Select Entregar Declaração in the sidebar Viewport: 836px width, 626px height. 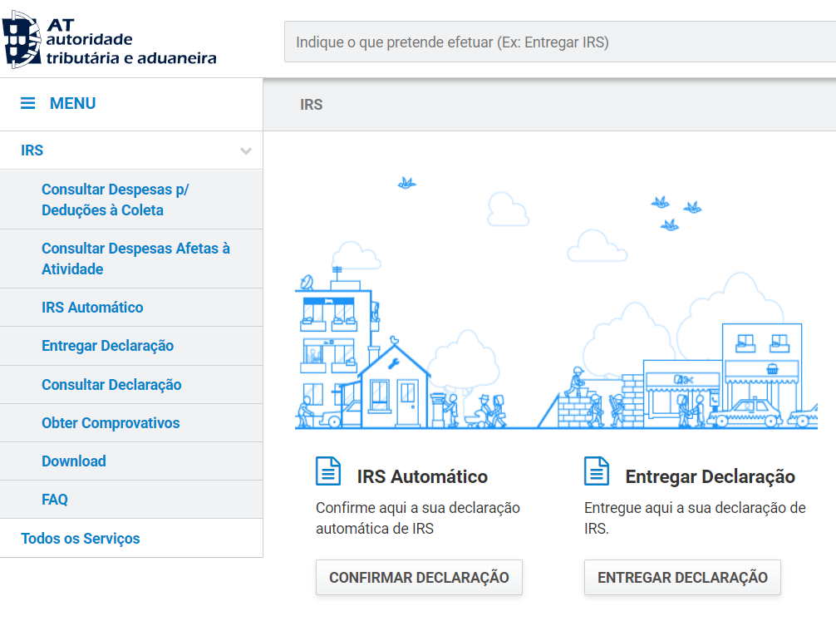coord(107,346)
